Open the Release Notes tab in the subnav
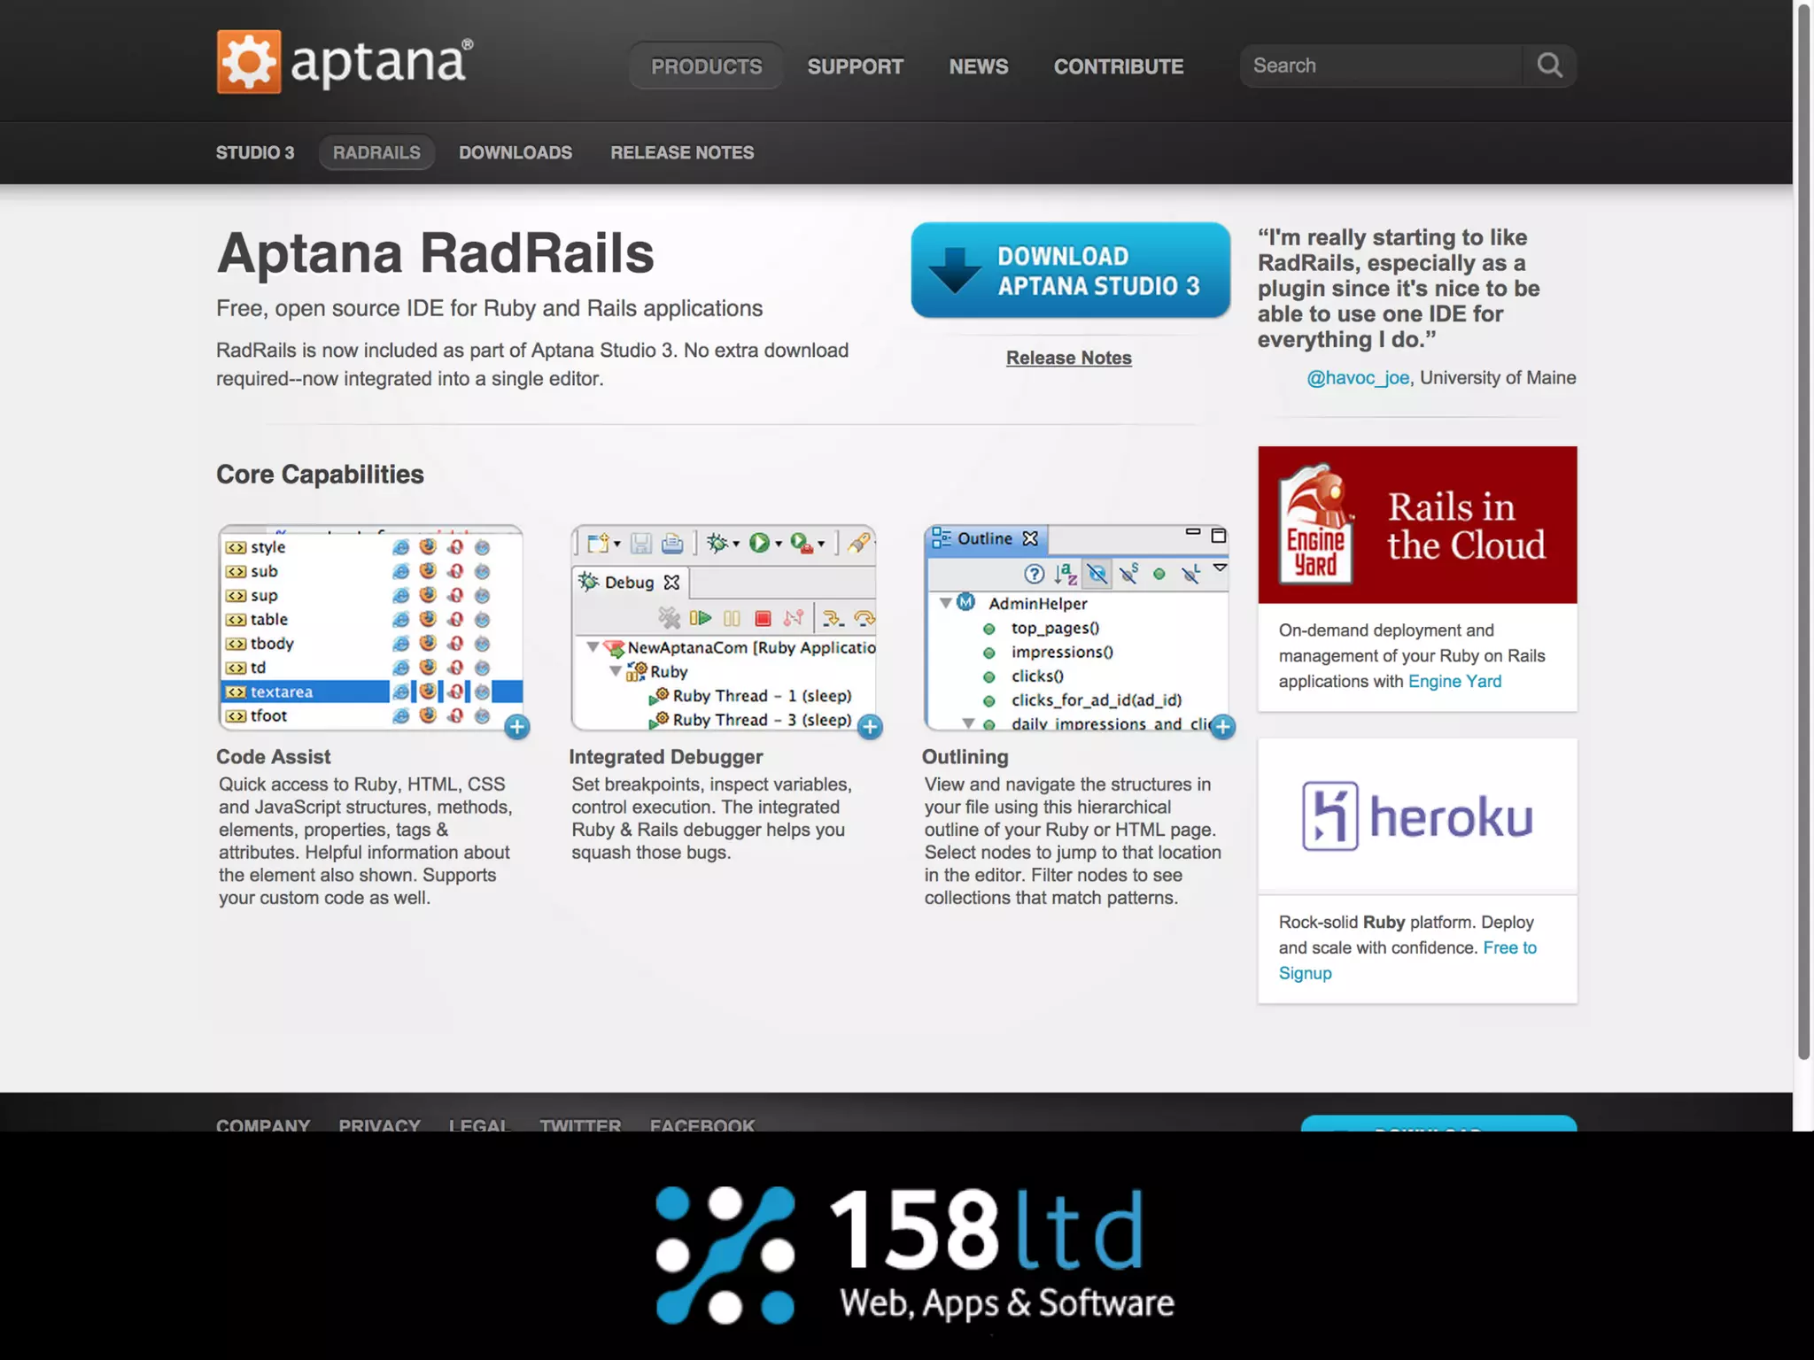The image size is (1814, 1360). [682, 152]
